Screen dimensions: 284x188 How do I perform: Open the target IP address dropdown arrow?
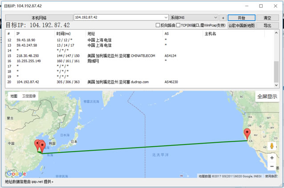point(166,17)
